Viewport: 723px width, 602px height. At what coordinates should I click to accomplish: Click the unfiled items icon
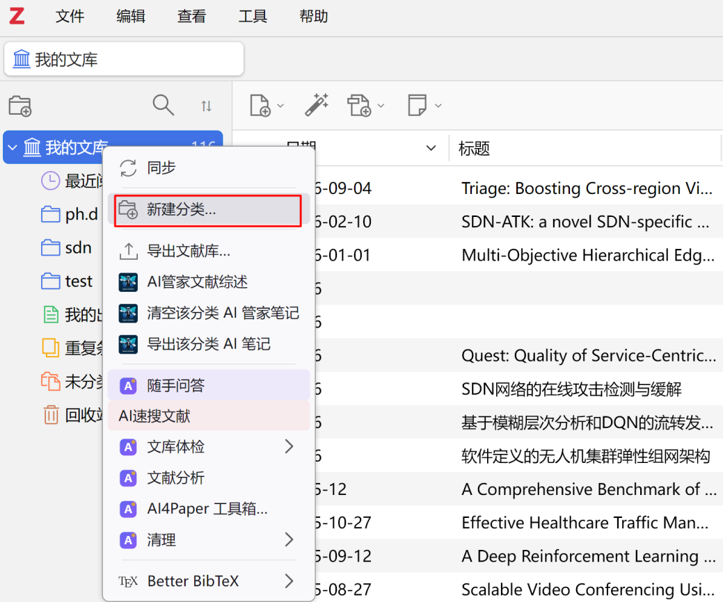coord(50,382)
